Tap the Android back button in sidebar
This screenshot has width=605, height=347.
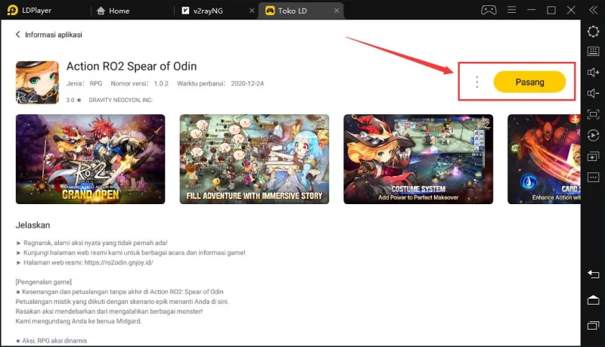(x=593, y=274)
